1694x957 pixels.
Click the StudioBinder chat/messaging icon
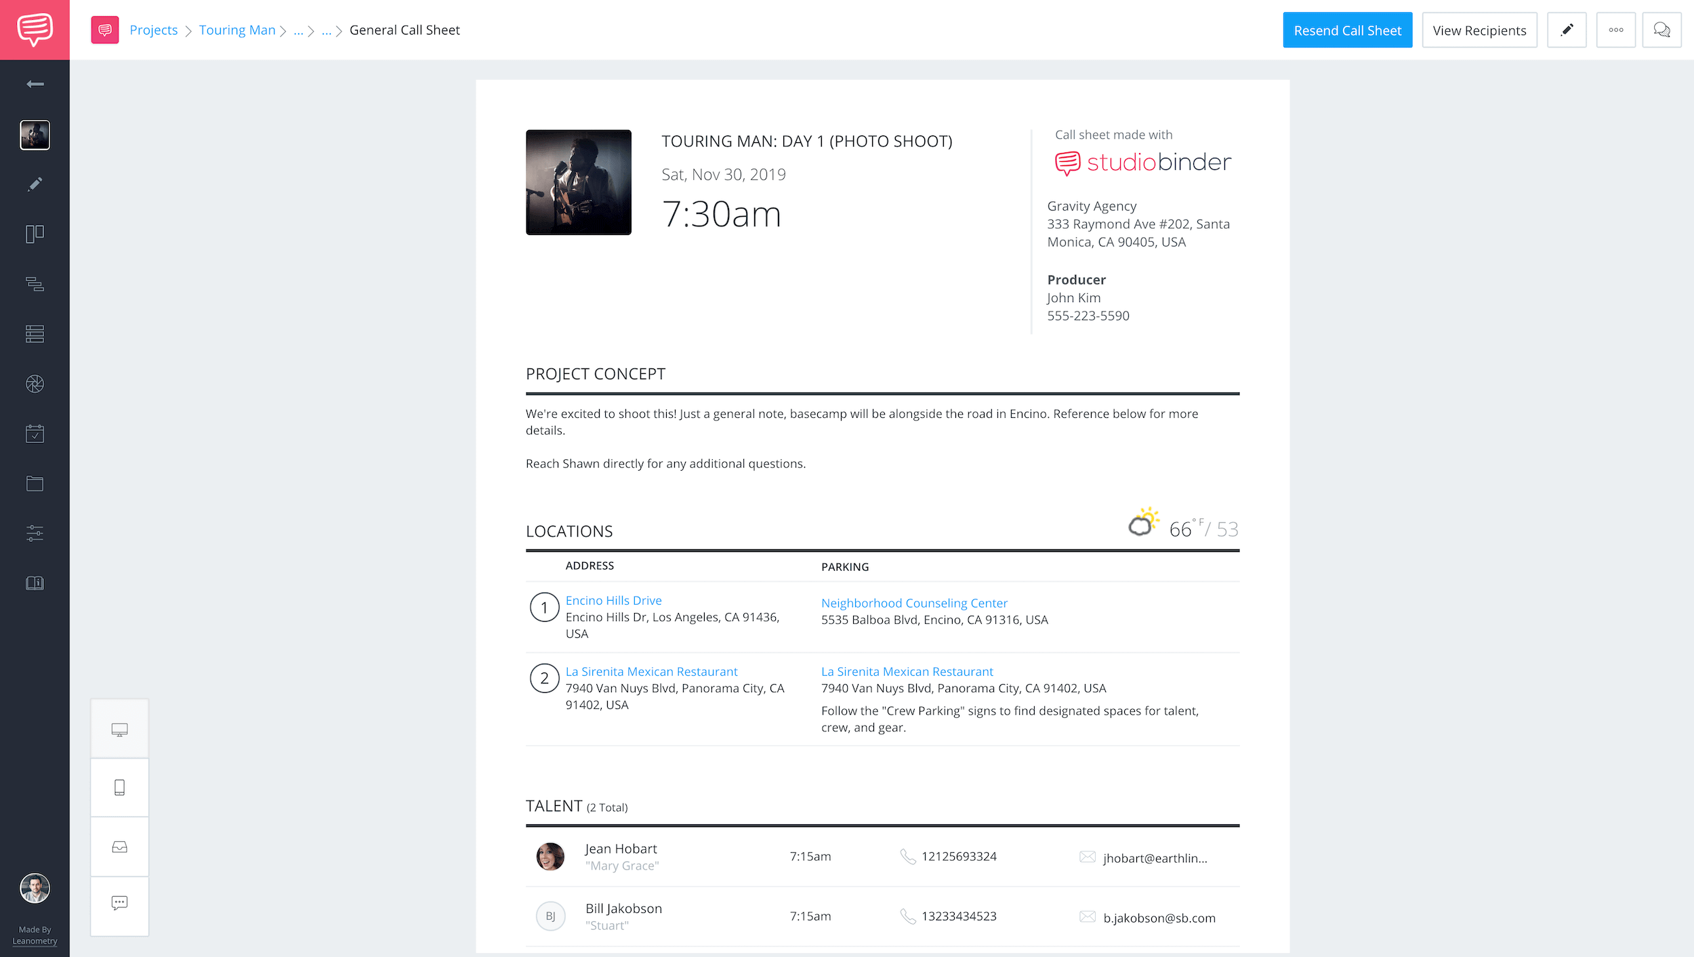1663,29
